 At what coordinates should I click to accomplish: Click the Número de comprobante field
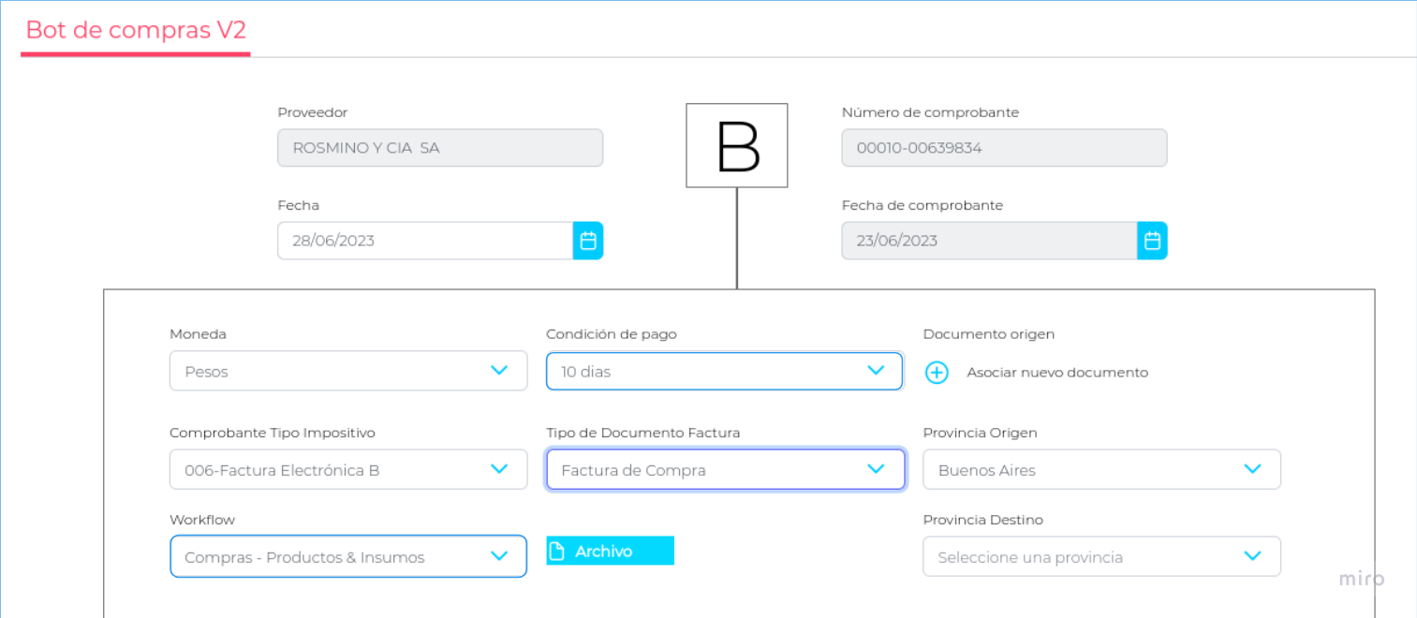tap(1004, 148)
